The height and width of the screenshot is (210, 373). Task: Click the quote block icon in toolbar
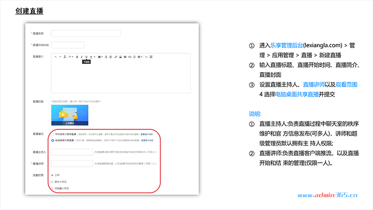(130, 57)
